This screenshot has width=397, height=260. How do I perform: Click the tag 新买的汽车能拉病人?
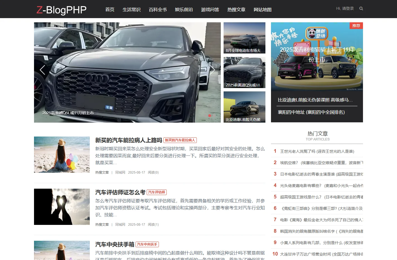(x=180, y=140)
